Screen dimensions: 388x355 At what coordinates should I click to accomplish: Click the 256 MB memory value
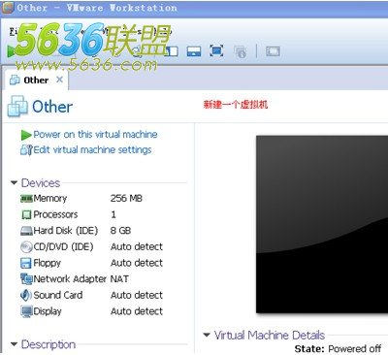(126, 198)
